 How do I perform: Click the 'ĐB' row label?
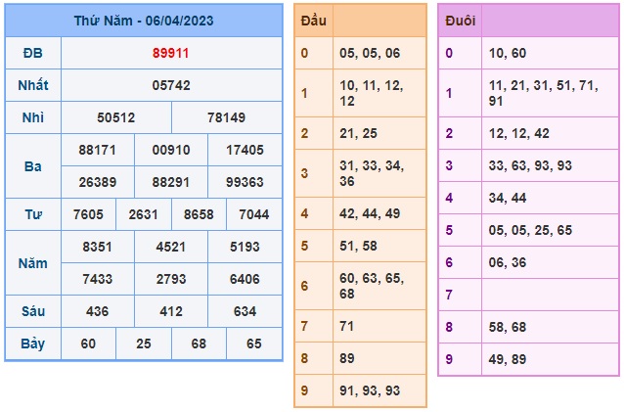(33, 53)
